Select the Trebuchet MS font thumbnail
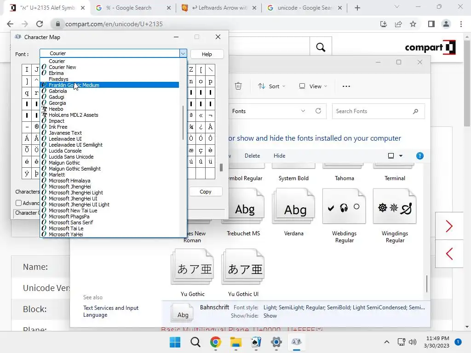 [243, 212]
